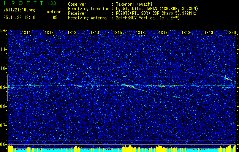Viewport: 239px width, 152px height.
Task: Click the Receiving Location Ogaki, Gifu, JAPAN text
Action: (x=157, y=9)
